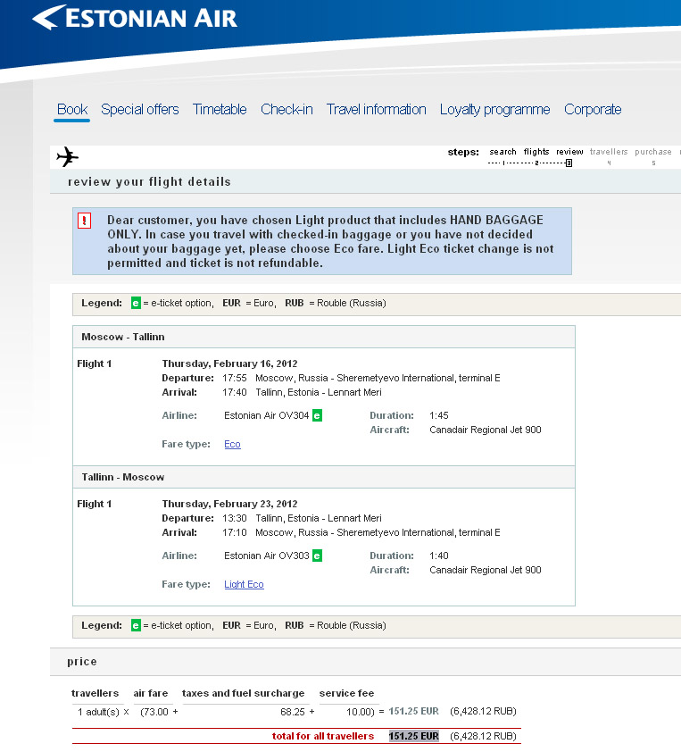Image resolution: width=681 pixels, height=752 pixels.
Task: Click the price section heading
Action: (82, 662)
